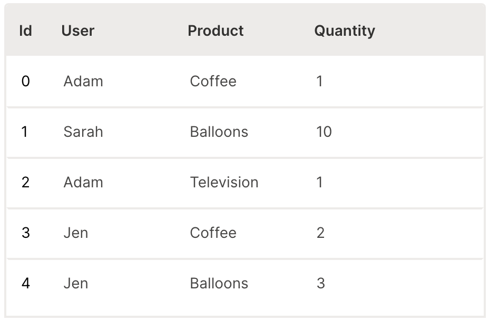Select the quantity value 3
The height and width of the screenshot is (321, 489).
click(x=320, y=283)
